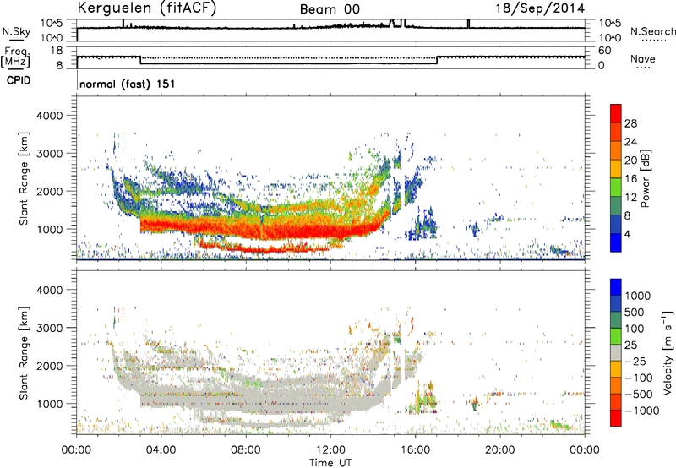Click the blue bottom segment of the power colorbar
The width and height of the screenshot is (676, 468).
point(616,242)
